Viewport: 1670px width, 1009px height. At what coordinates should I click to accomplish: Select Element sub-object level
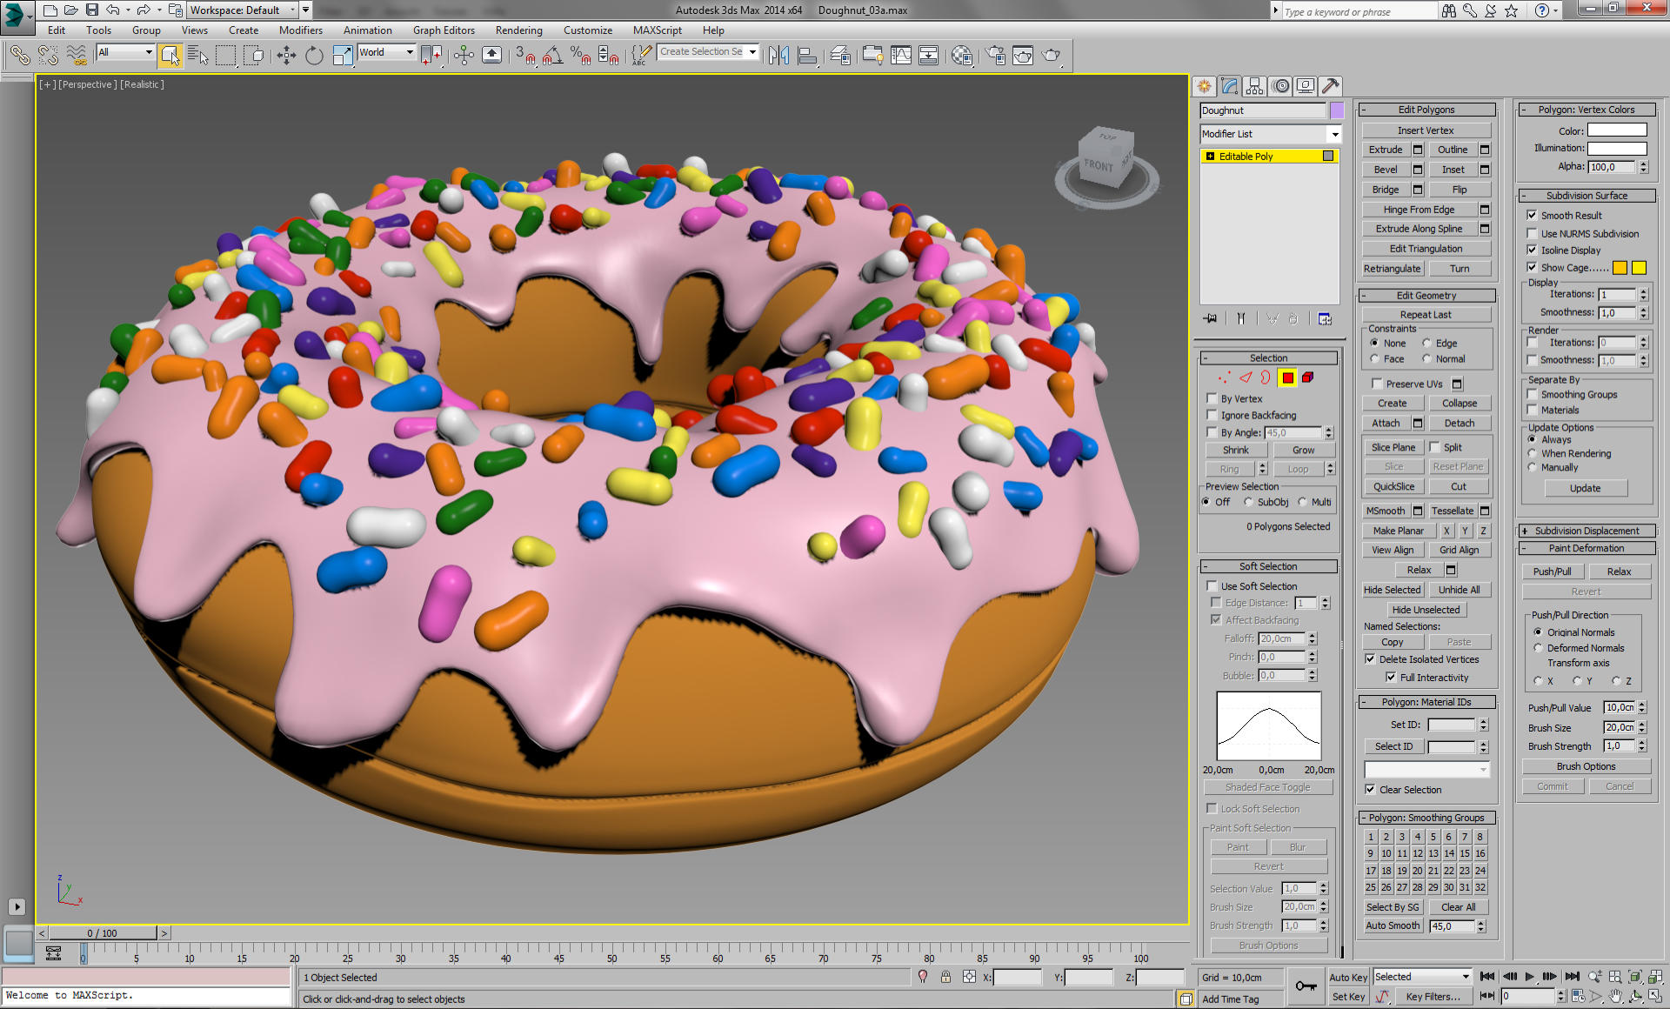(1307, 378)
